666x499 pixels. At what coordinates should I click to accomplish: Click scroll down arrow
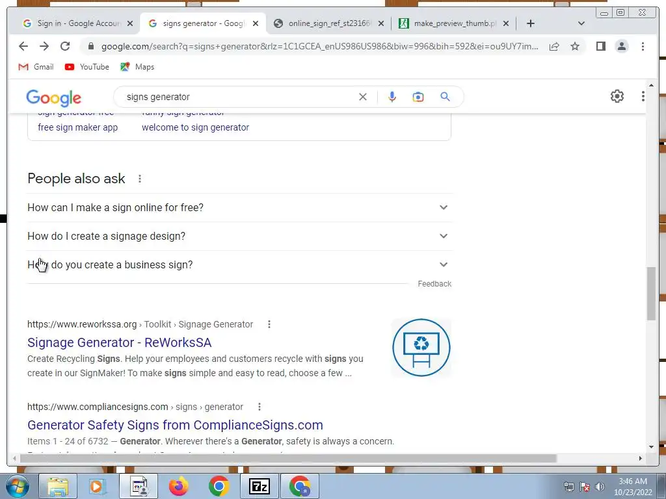tap(651, 447)
